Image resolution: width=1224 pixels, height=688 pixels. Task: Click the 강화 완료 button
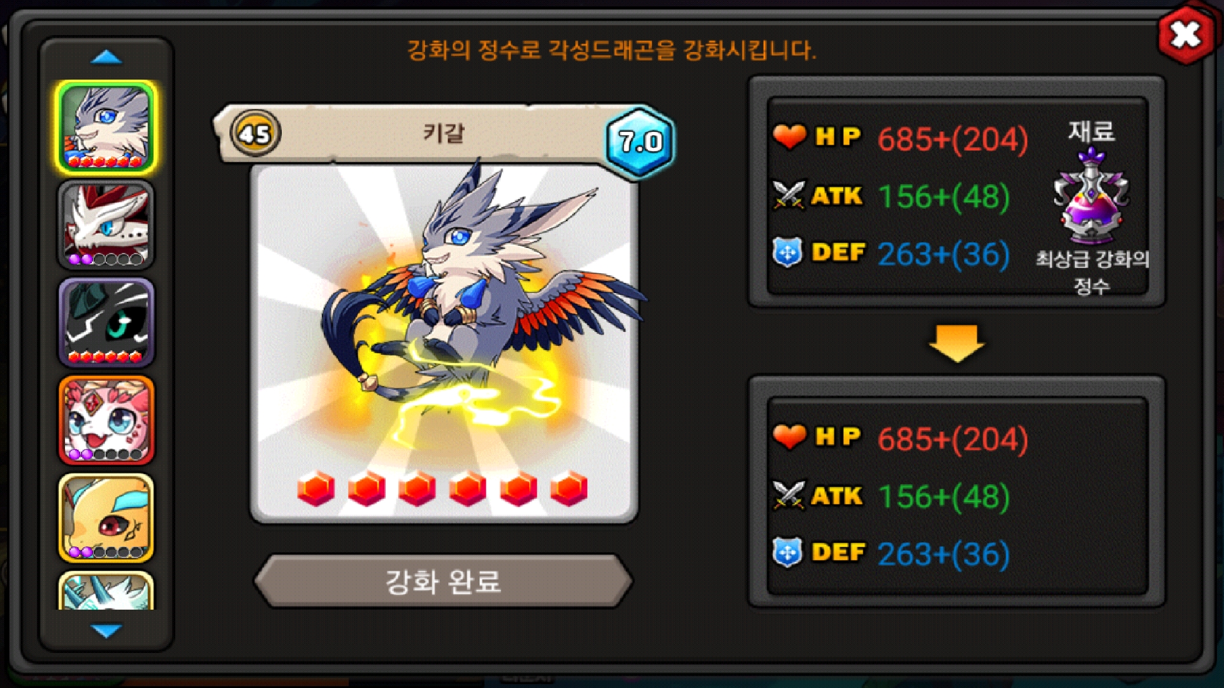pyautogui.click(x=443, y=581)
